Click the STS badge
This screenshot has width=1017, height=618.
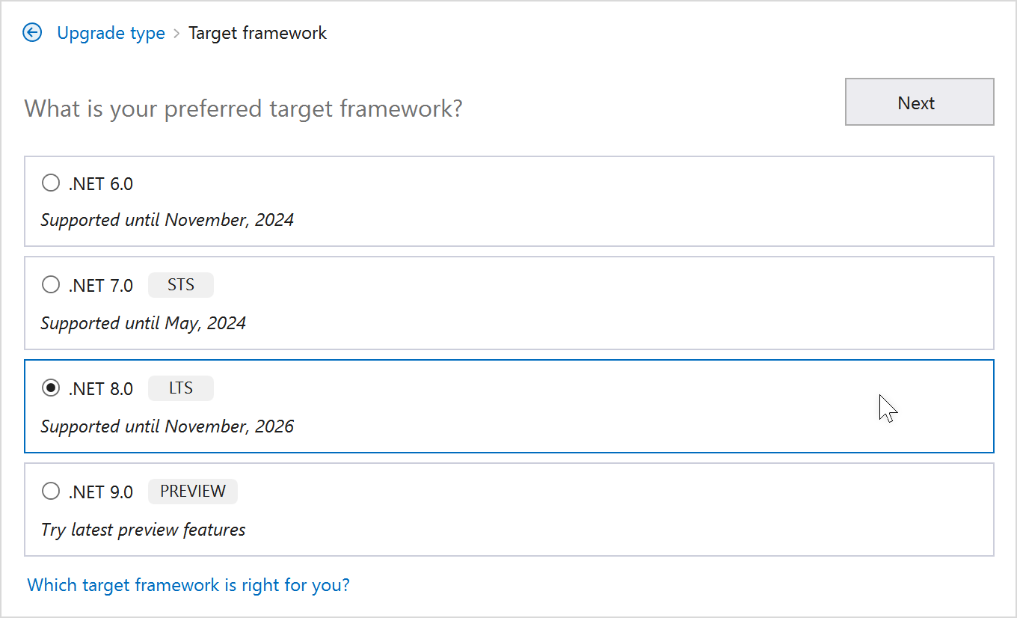[x=181, y=285]
